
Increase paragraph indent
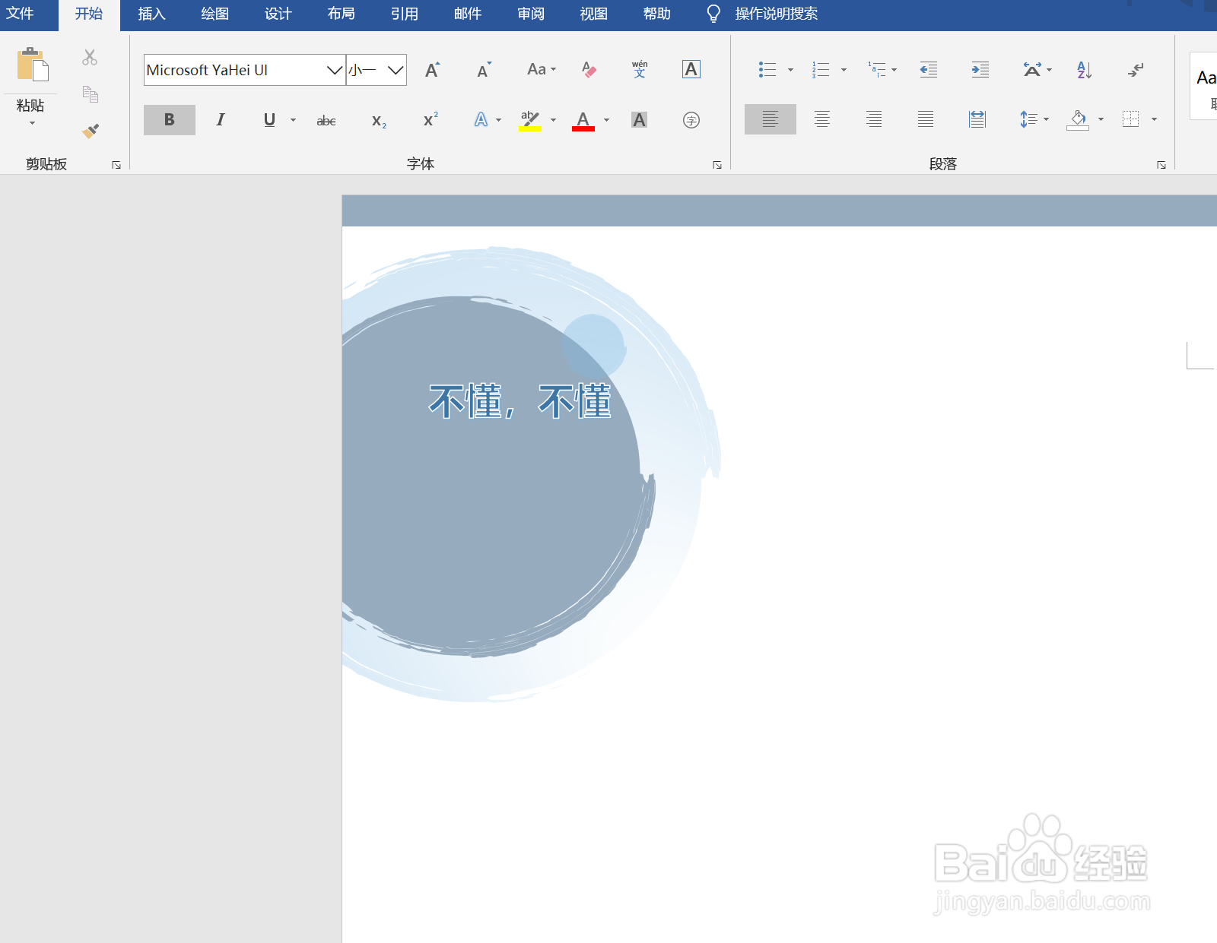[x=980, y=70]
